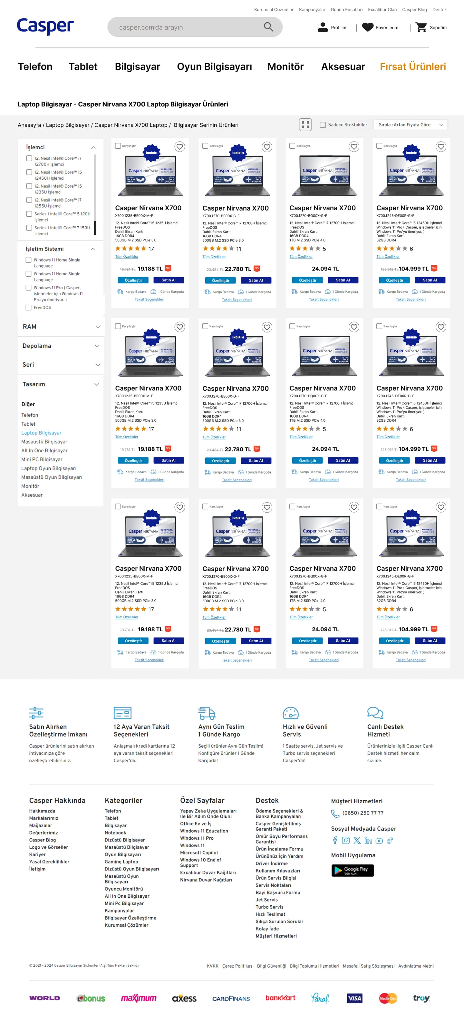Switch to grid view layout icon
Screen dimensions: 464x1015
click(305, 125)
